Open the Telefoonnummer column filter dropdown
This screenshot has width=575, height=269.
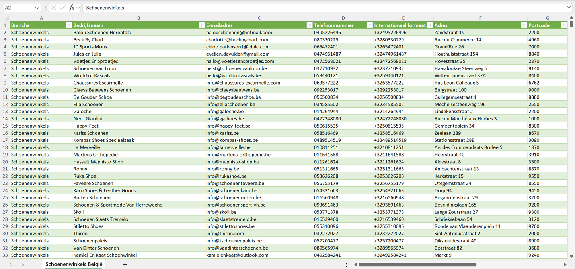(369, 25)
